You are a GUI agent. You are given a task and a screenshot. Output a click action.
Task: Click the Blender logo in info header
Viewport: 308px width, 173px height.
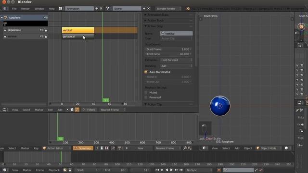(188, 9)
